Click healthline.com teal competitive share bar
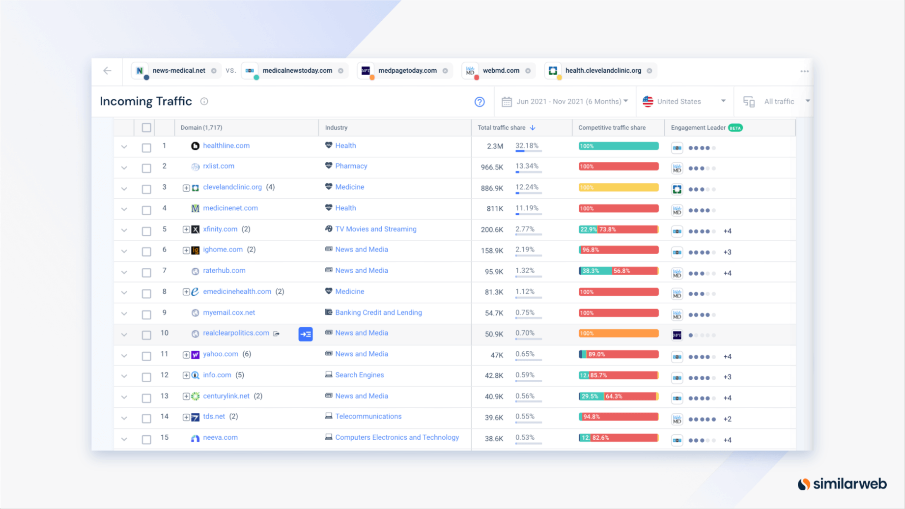The image size is (905, 509). [619, 146]
